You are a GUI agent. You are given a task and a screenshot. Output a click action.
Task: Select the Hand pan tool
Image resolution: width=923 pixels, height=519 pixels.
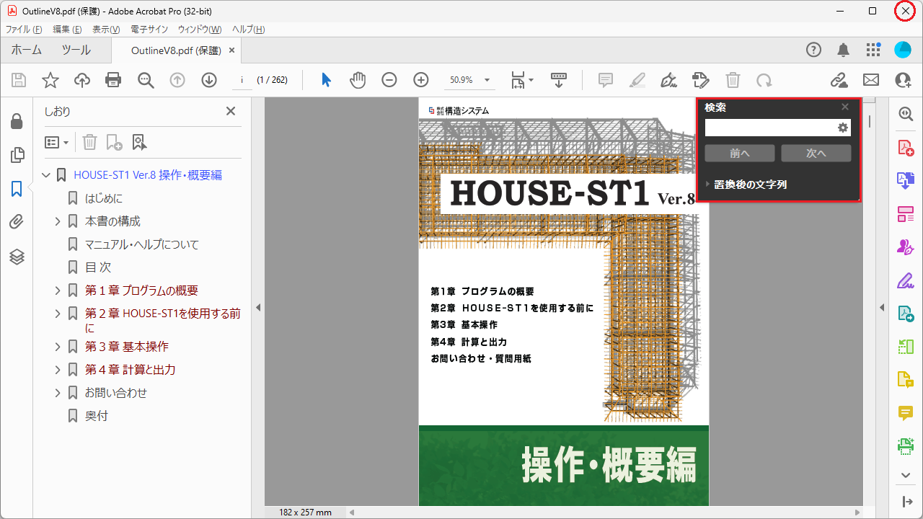(x=358, y=80)
